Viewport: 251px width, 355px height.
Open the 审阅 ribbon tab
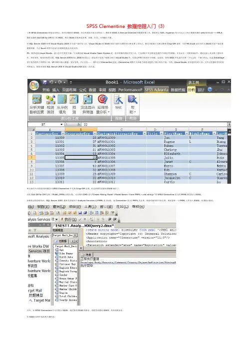pos(102,90)
